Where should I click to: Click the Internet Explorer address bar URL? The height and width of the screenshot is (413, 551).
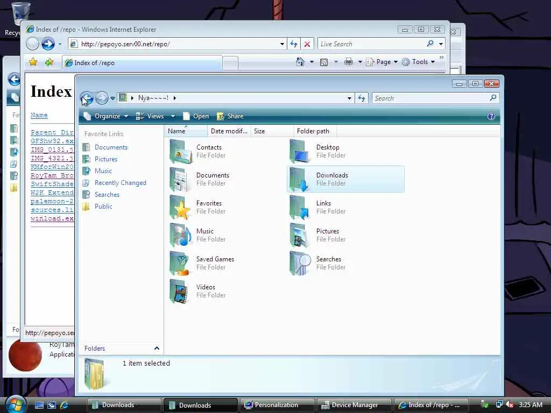click(125, 44)
